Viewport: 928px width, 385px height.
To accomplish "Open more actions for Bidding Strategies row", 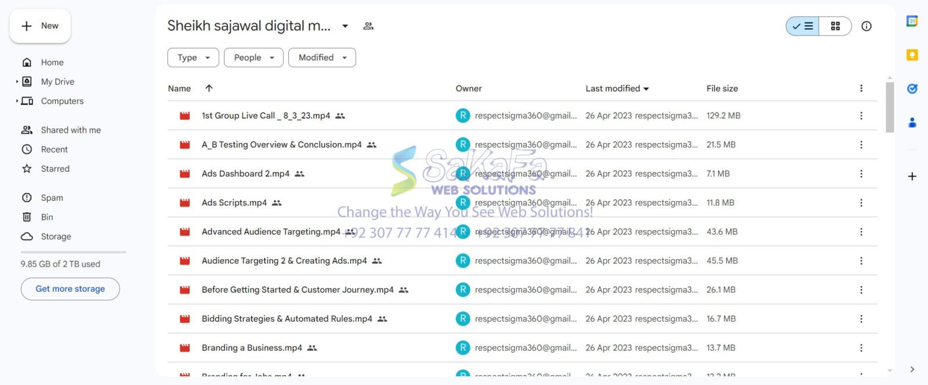I will pos(861,319).
